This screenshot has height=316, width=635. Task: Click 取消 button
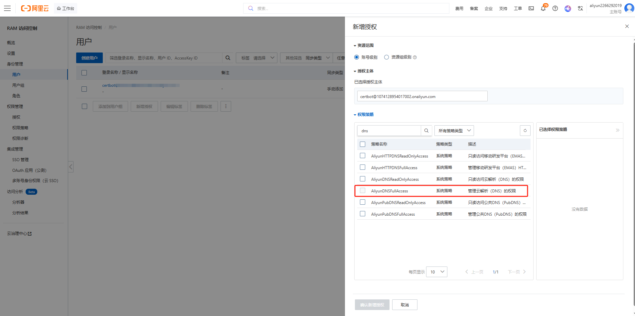[x=405, y=305]
